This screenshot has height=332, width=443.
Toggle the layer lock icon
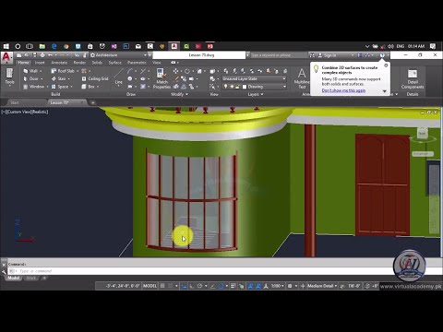point(237,87)
